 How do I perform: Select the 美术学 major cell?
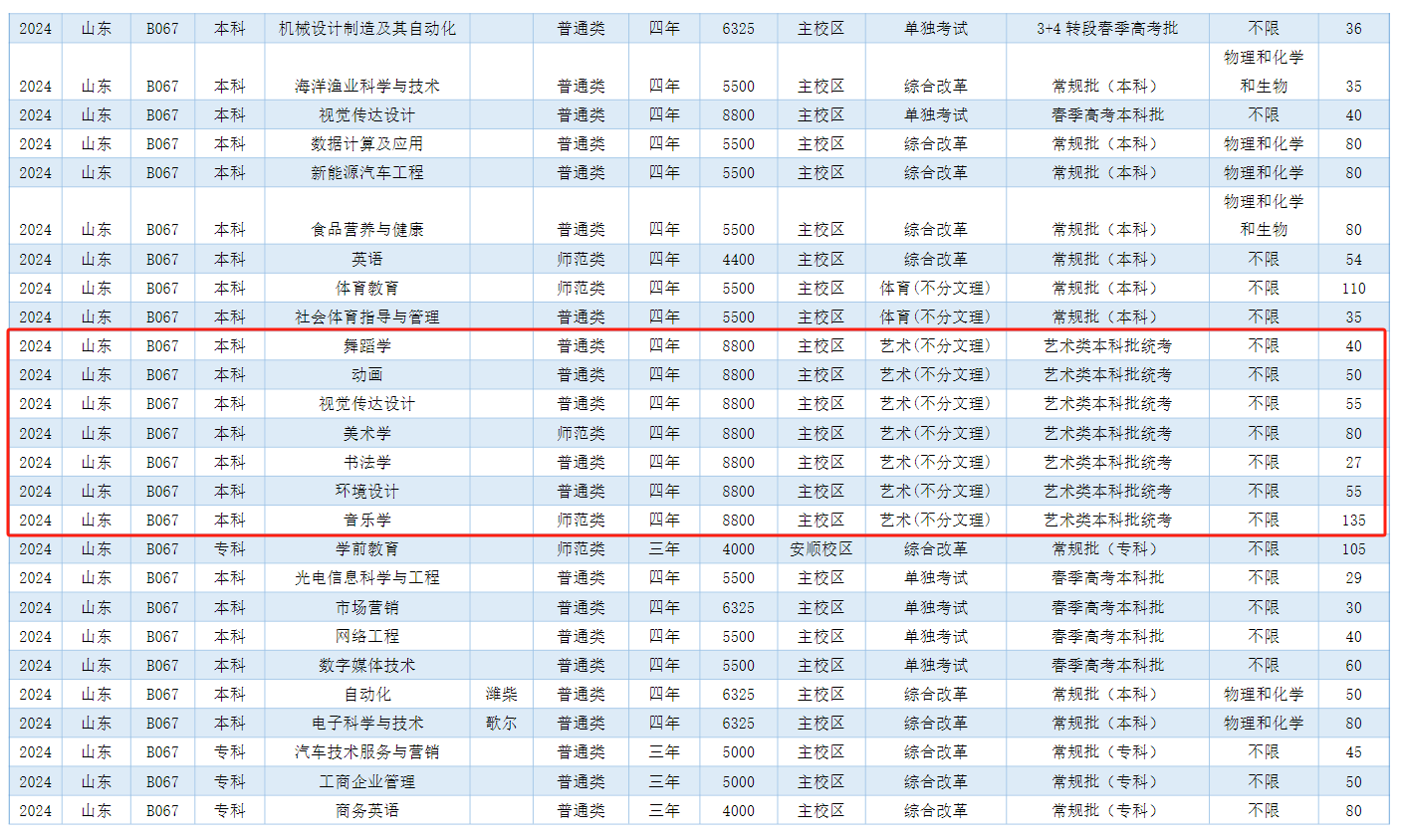[366, 433]
